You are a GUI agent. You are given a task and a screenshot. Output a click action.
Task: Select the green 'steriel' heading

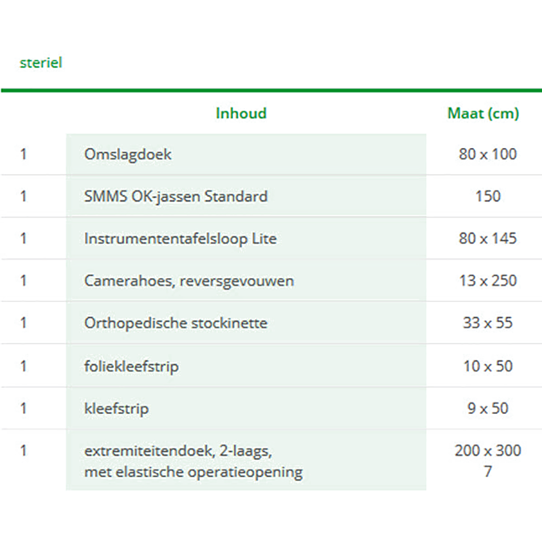coord(41,63)
